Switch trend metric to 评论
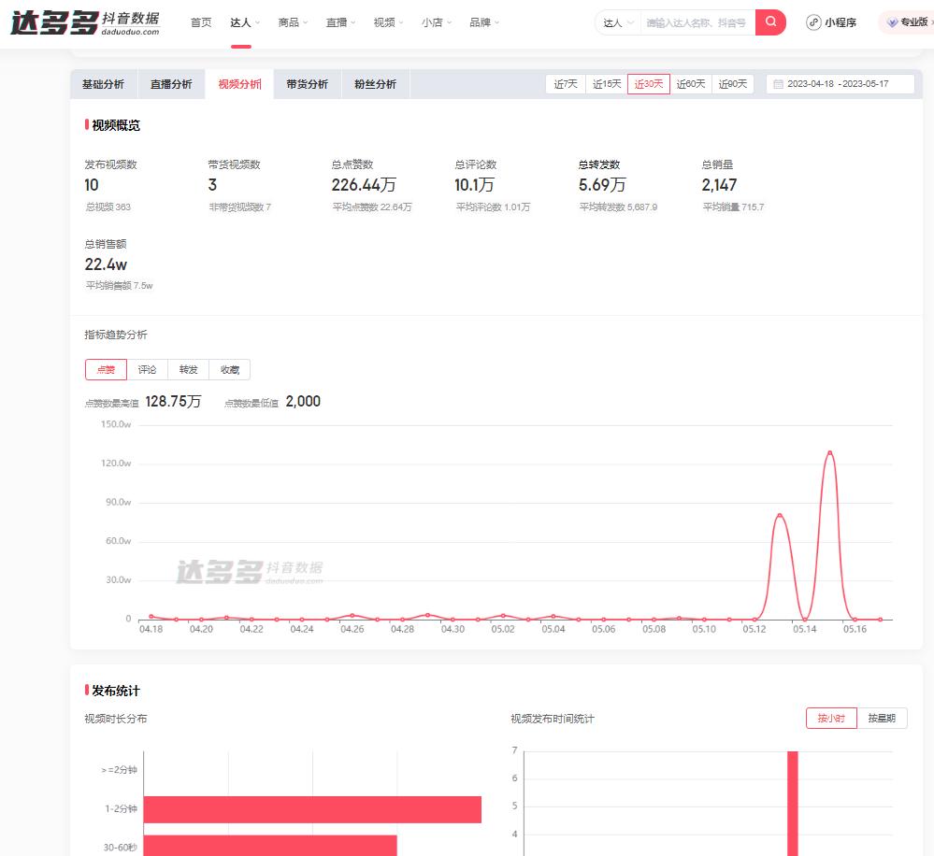934x856 pixels. [x=147, y=370]
